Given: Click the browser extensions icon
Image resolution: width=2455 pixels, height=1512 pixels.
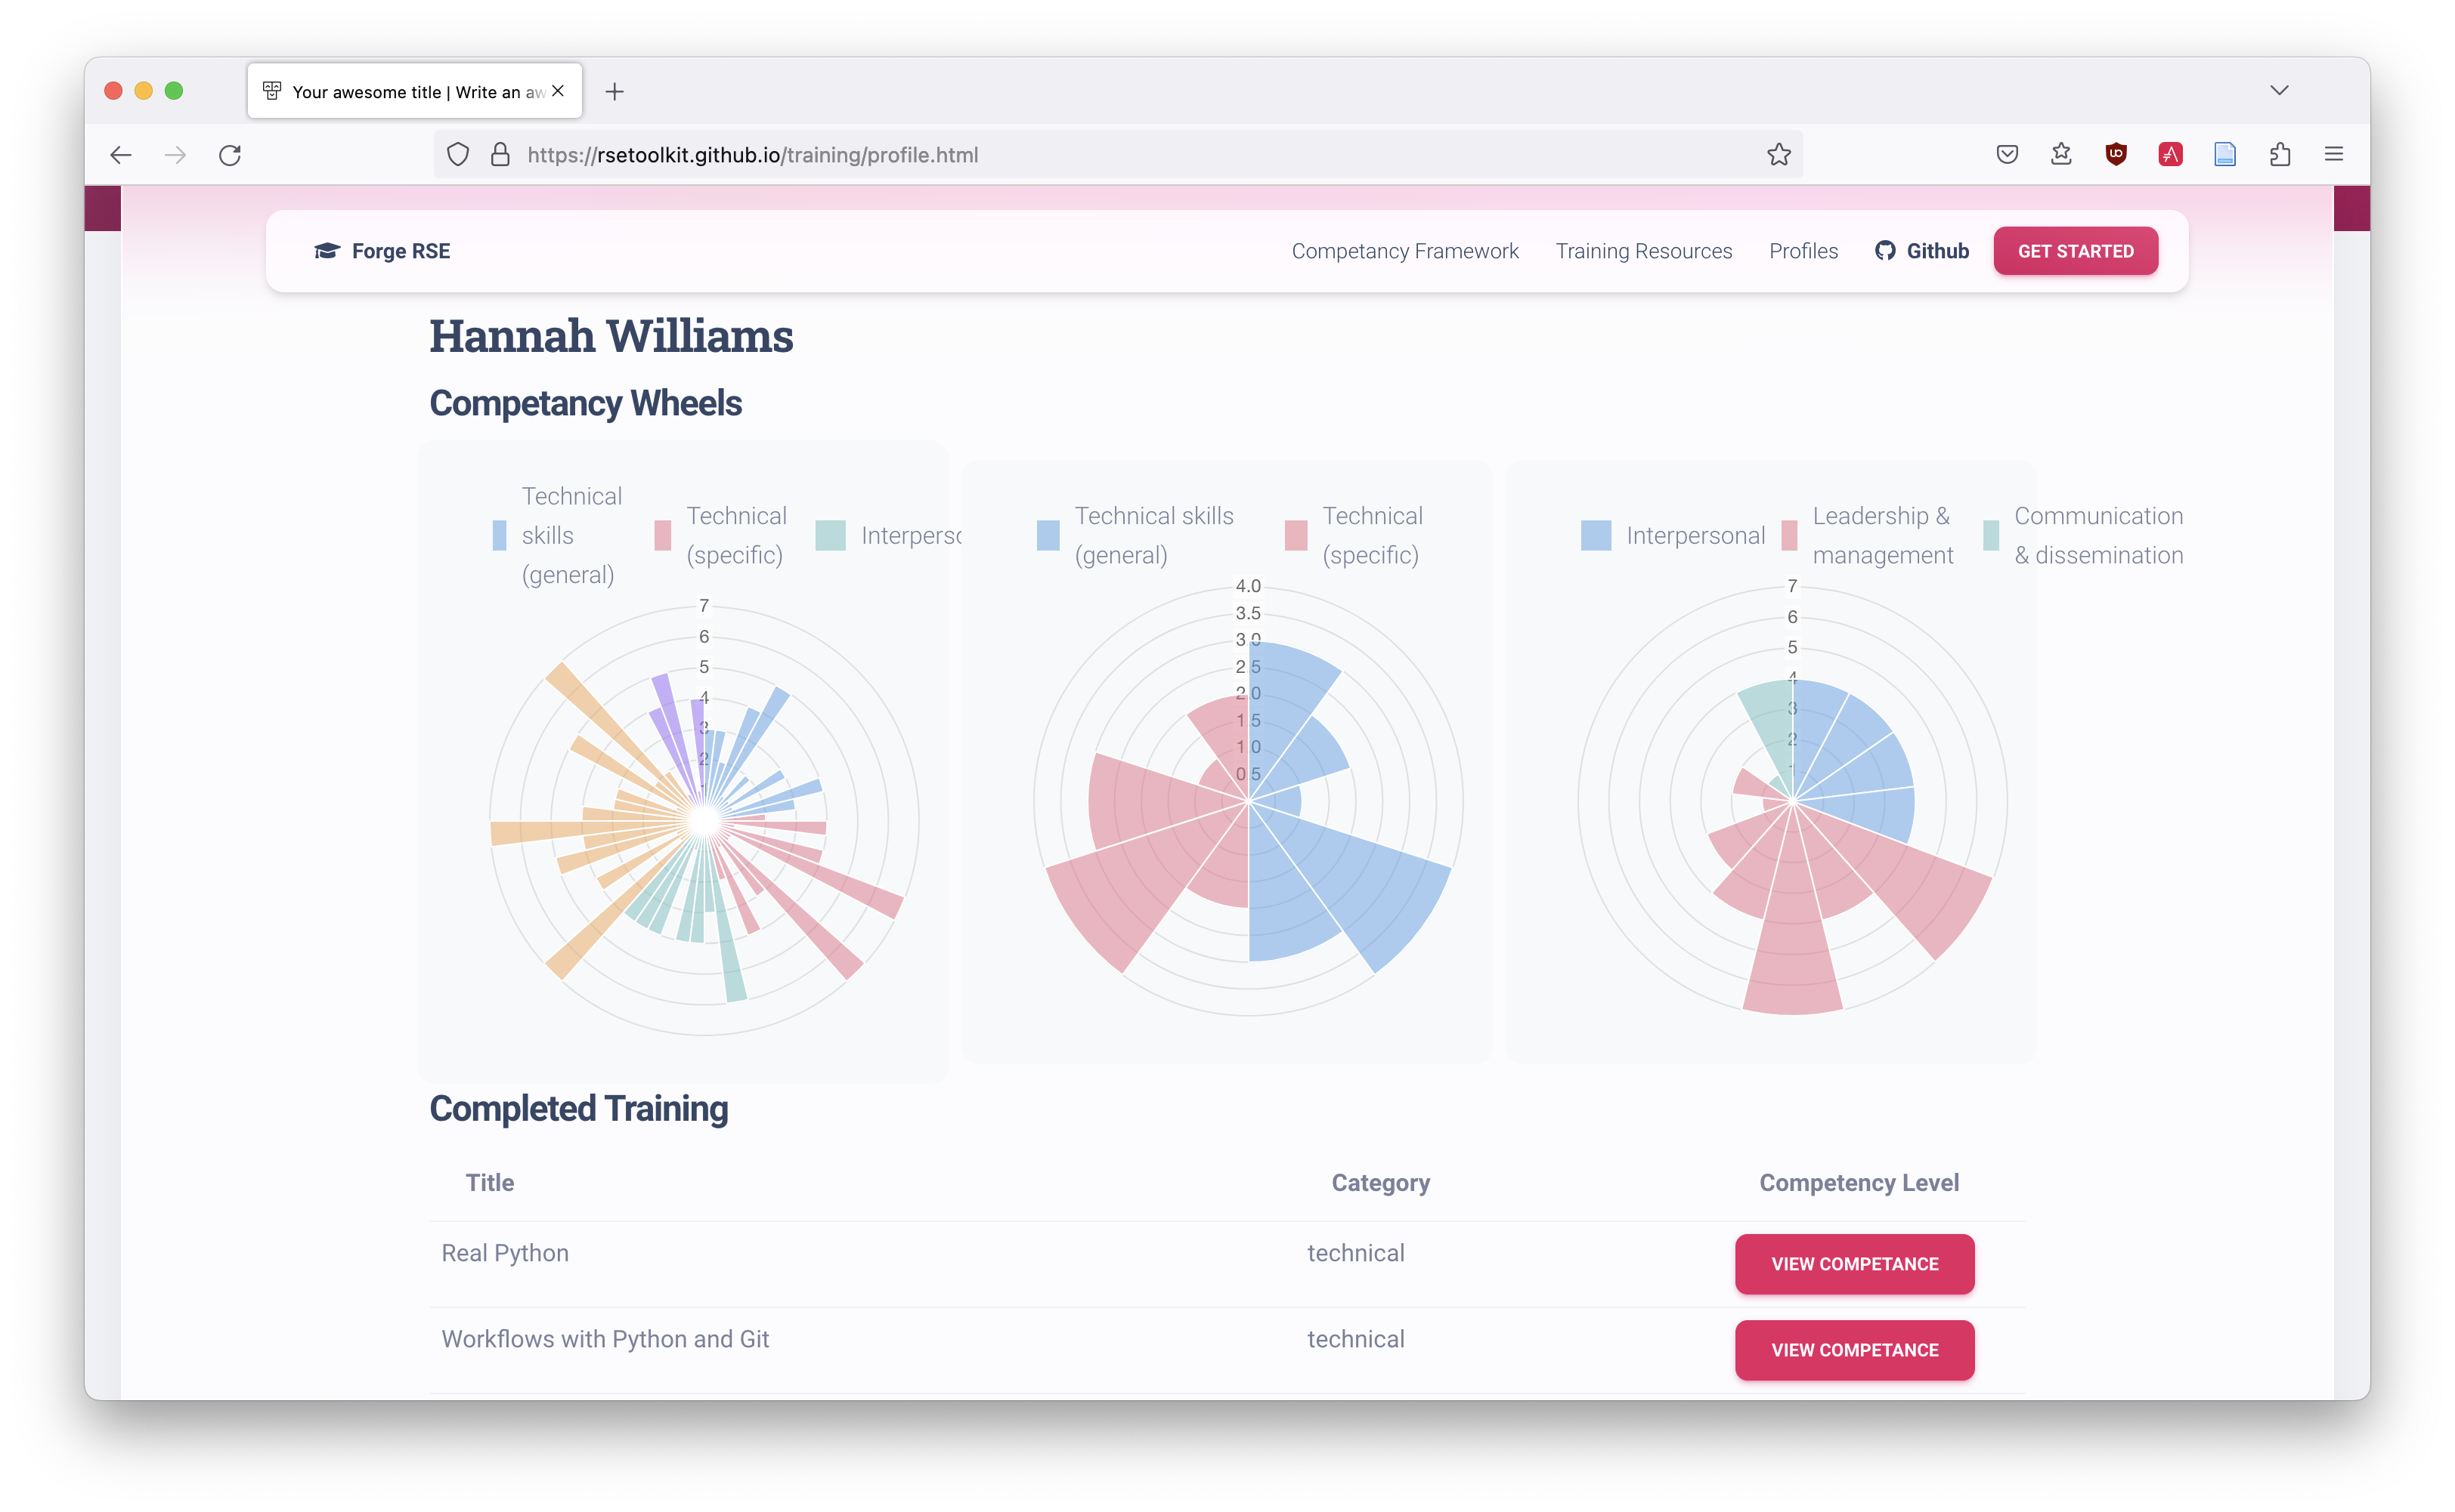Looking at the screenshot, I should (2280, 154).
